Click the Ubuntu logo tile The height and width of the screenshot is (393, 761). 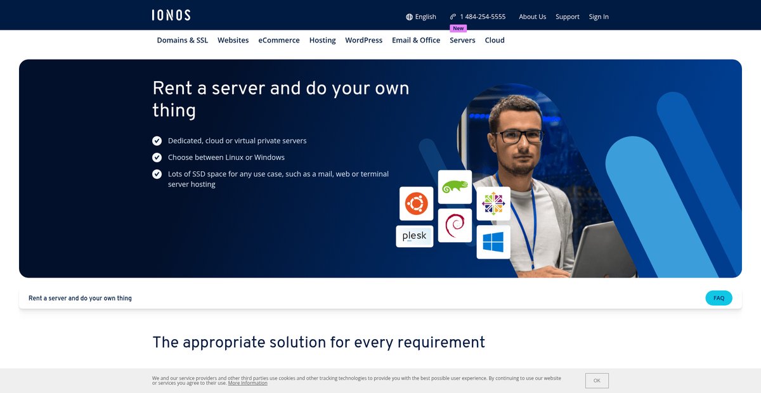(x=417, y=203)
